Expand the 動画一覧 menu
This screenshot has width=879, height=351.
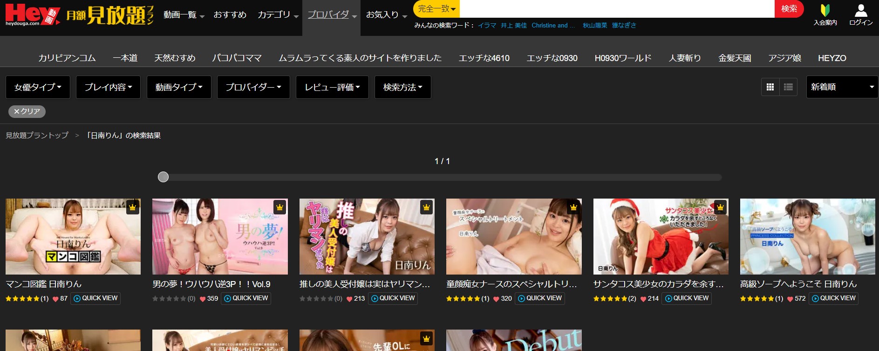184,15
